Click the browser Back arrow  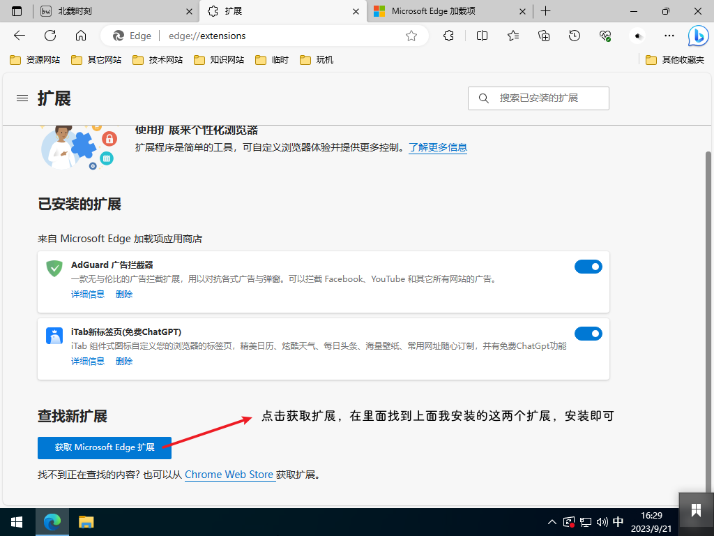(20, 36)
